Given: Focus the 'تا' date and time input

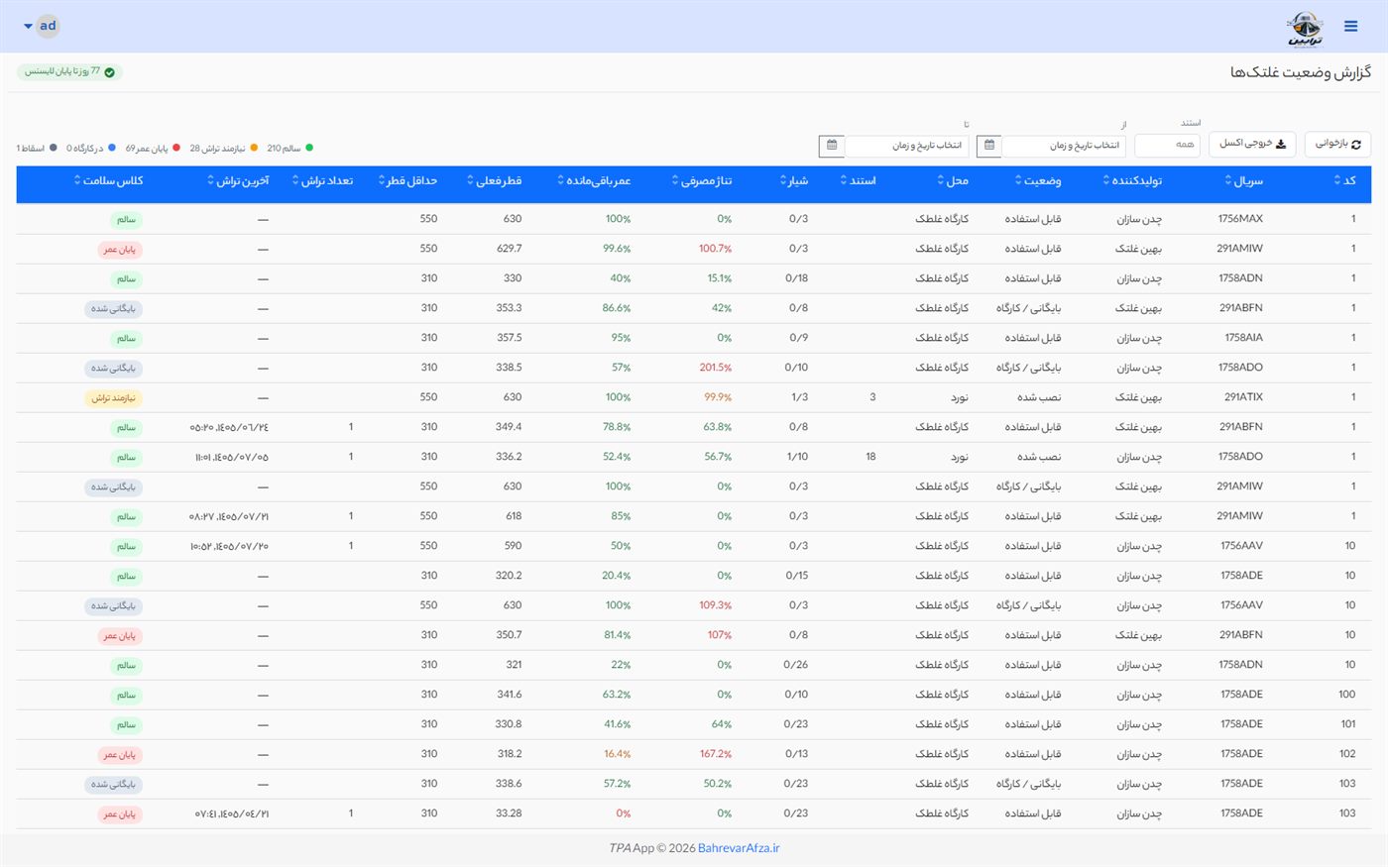Looking at the screenshot, I should pyautogui.click(x=906, y=146).
